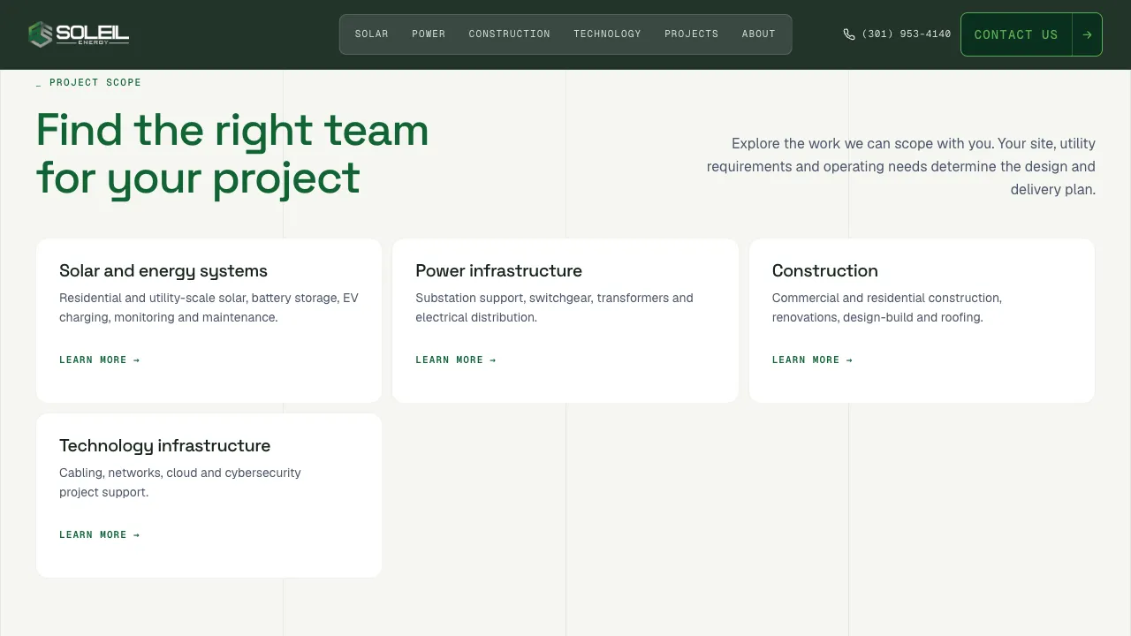Open the Projects nav item

coord(692,34)
